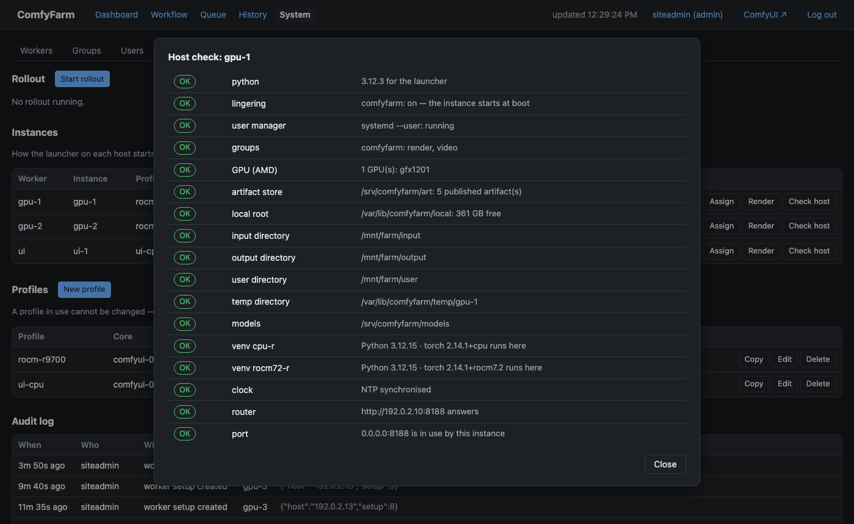This screenshot has height=524, width=854.
Task: Click the 'venv rocm72-r' check name
Action: pyautogui.click(x=260, y=368)
